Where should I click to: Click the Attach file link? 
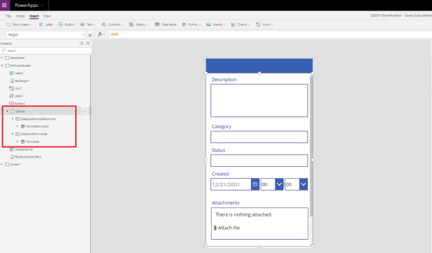[x=227, y=228]
